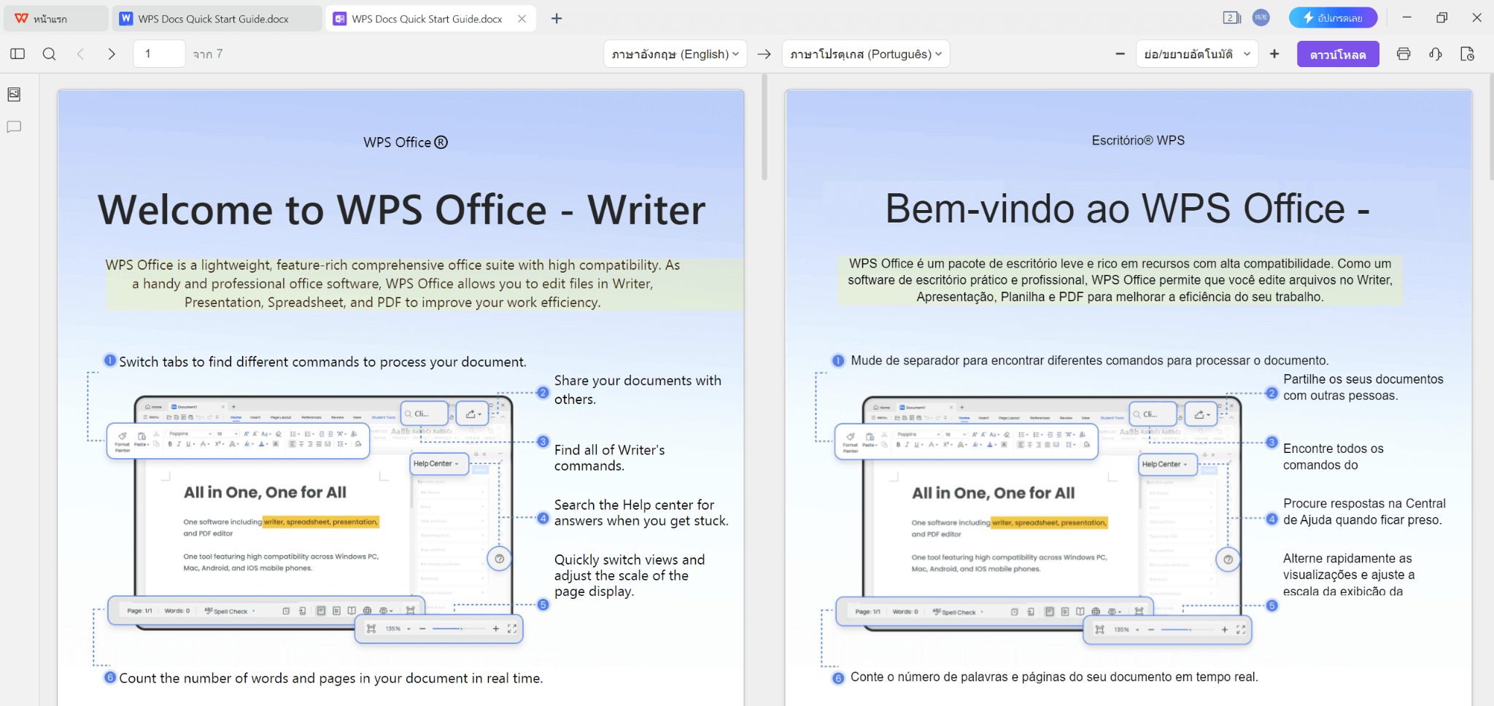Zoom out with the minus icon

click(x=1120, y=54)
